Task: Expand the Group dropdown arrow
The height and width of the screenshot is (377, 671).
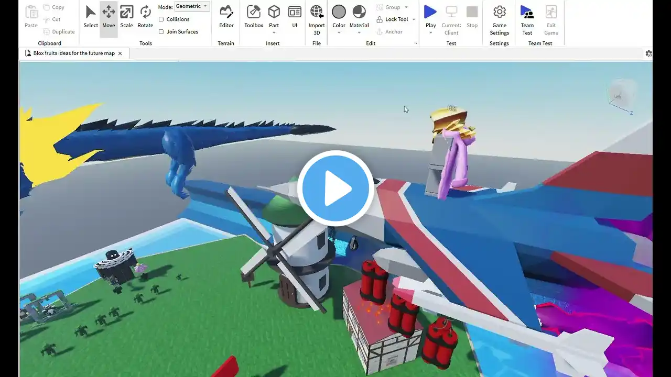Action: coord(406,7)
